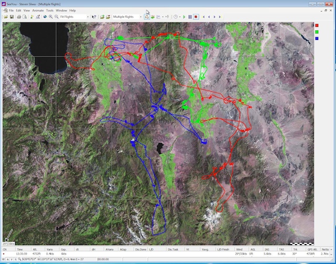The image size is (336, 264).
Task: Open the clock time options dropdown arrow
Action: 179,17
